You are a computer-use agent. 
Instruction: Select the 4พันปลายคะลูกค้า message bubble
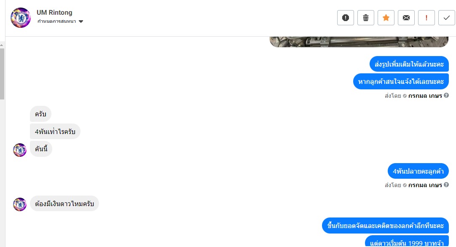(x=418, y=171)
